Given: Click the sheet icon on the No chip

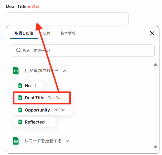Looking at the screenshot, I should coord(20,86).
